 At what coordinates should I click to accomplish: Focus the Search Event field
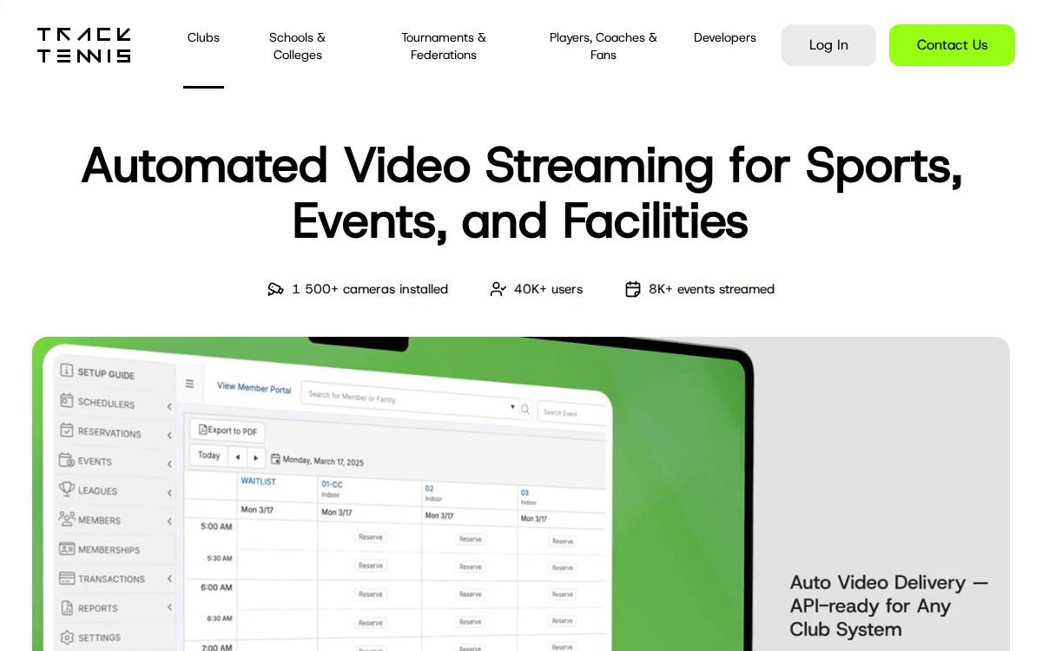pos(571,413)
